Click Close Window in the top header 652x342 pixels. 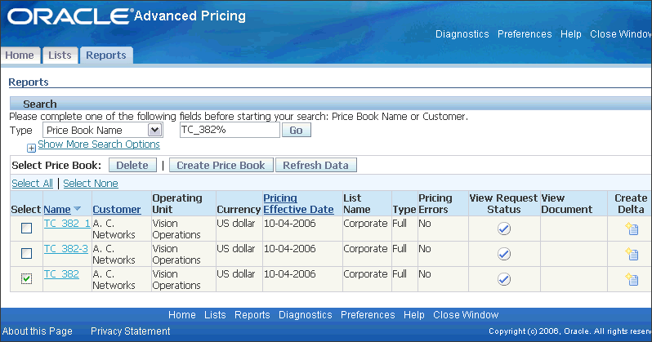[620, 34]
